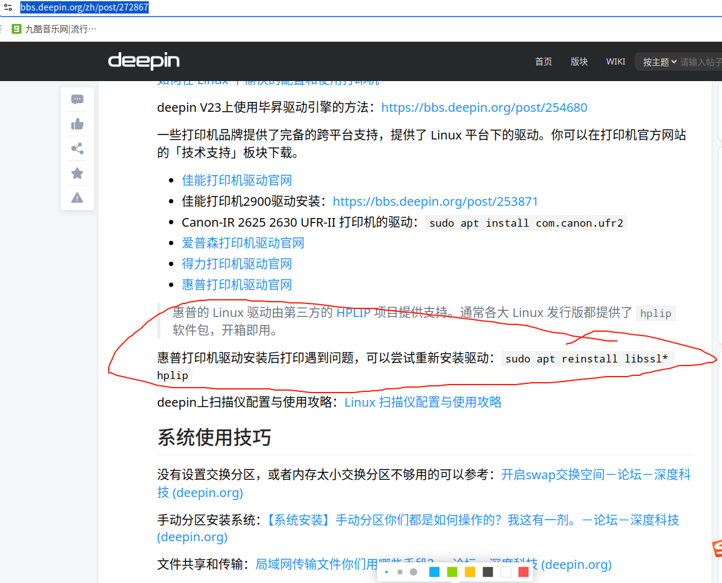Click the 'sudo apt install com.canon.ufr2' code
The width and height of the screenshot is (722, 583).
pyautogui.click(x=526, y=223)
